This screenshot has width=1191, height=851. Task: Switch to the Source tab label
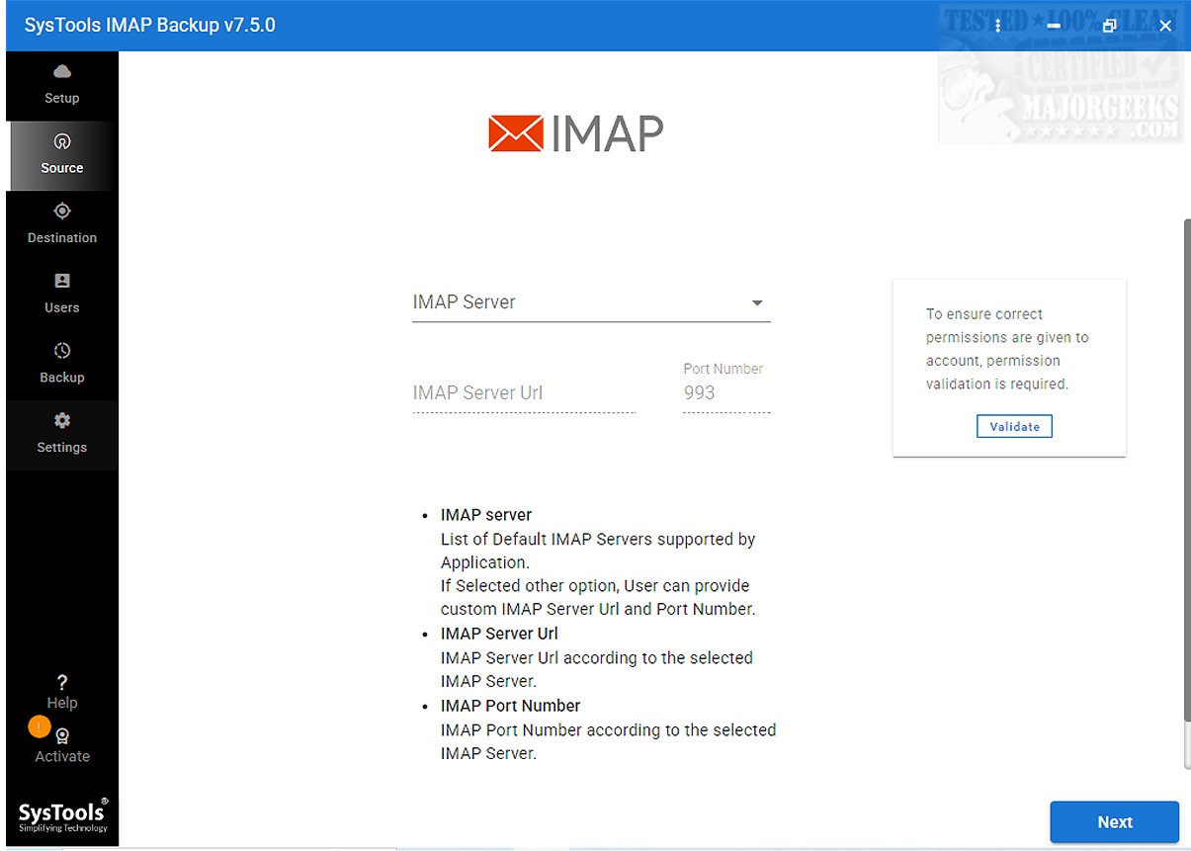[62, 168]
